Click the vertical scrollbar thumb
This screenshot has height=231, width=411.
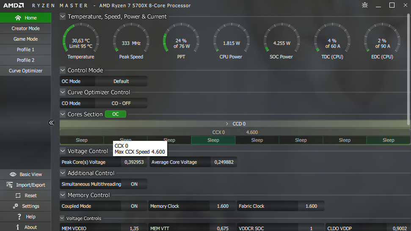(408, 69)
